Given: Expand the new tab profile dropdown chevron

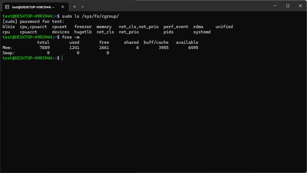Looking at the screenshot, I should click(83, 7).
